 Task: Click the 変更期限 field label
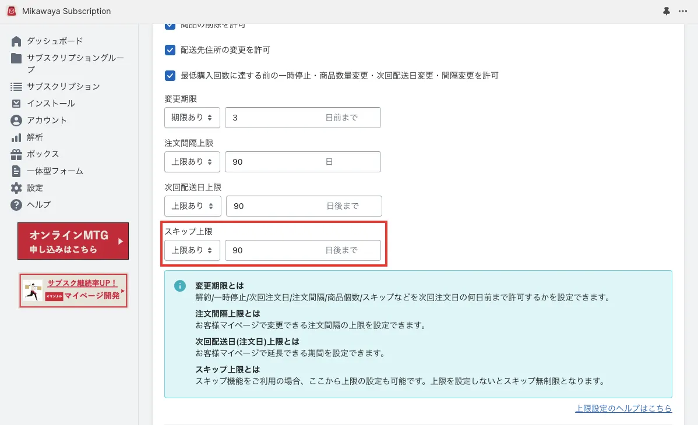(x=181, y=99)
